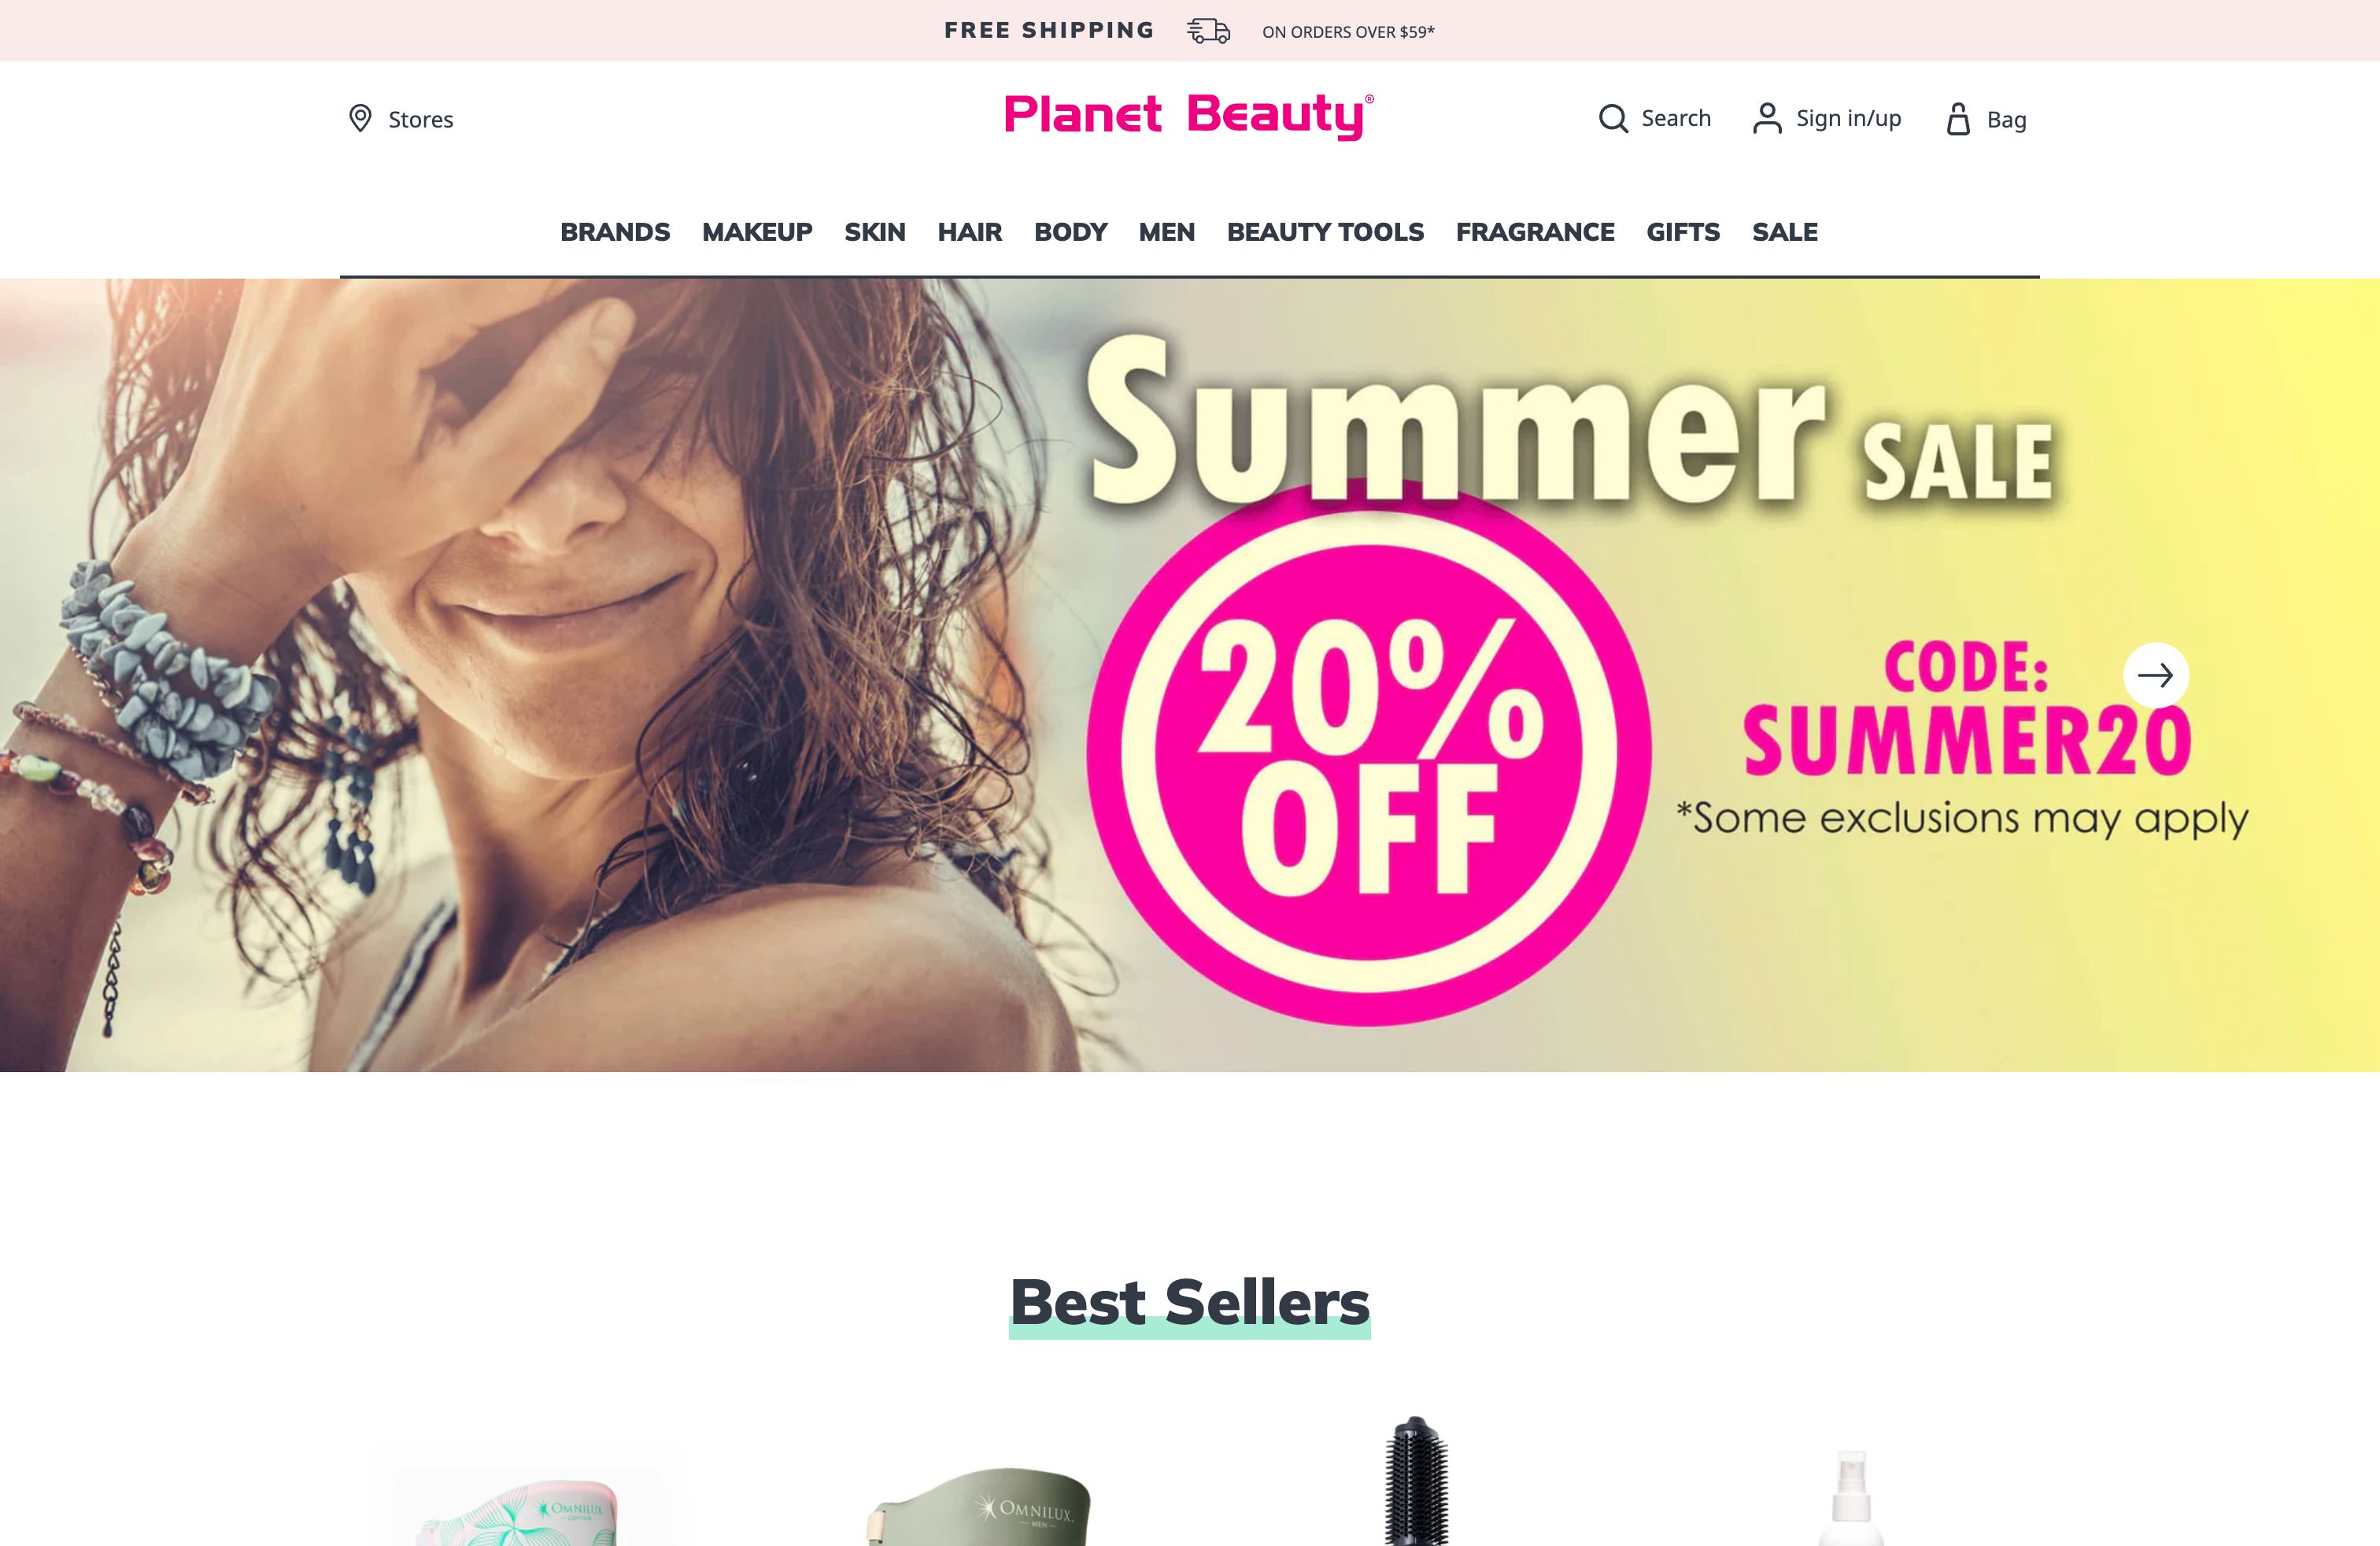Image resolution: width=2380 pixels, height=1546 pixels.
Task: Open the shopping bag icon
Action: point(1958,119)
